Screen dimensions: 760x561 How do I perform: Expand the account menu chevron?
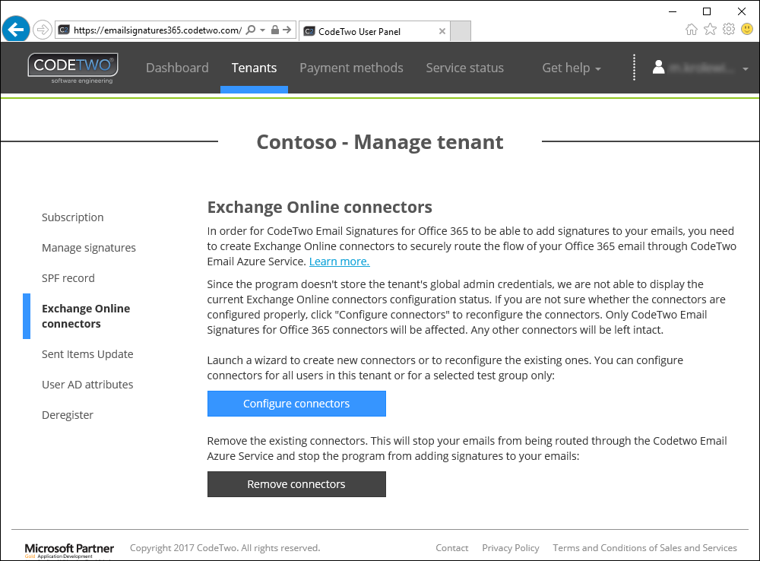[x=746, y=68]
